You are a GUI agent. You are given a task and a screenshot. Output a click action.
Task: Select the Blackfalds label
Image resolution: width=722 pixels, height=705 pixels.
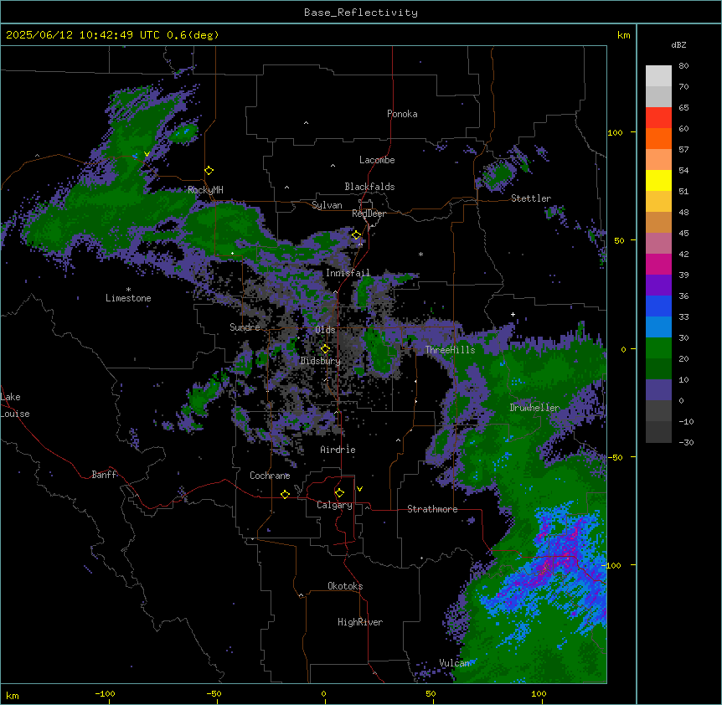[x=369, y=187]
